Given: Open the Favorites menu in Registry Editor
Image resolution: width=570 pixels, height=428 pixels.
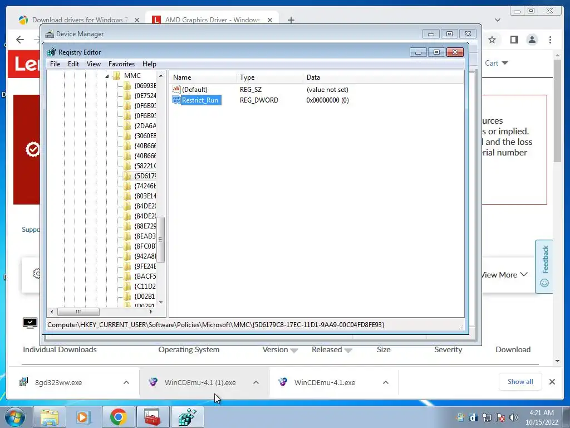Looking at the screenshot, I should [121, 64].
